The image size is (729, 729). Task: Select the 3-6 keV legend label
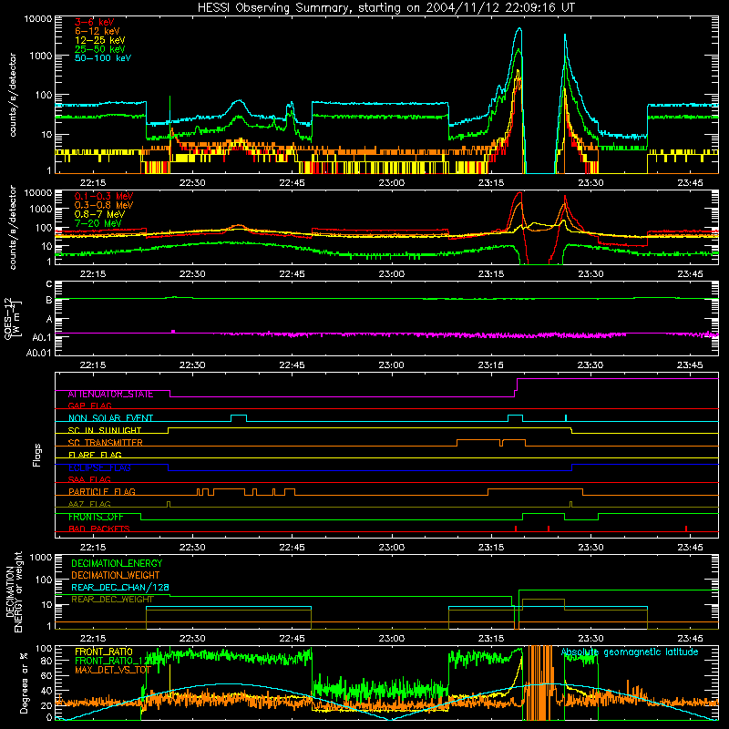tap(95, 22)
